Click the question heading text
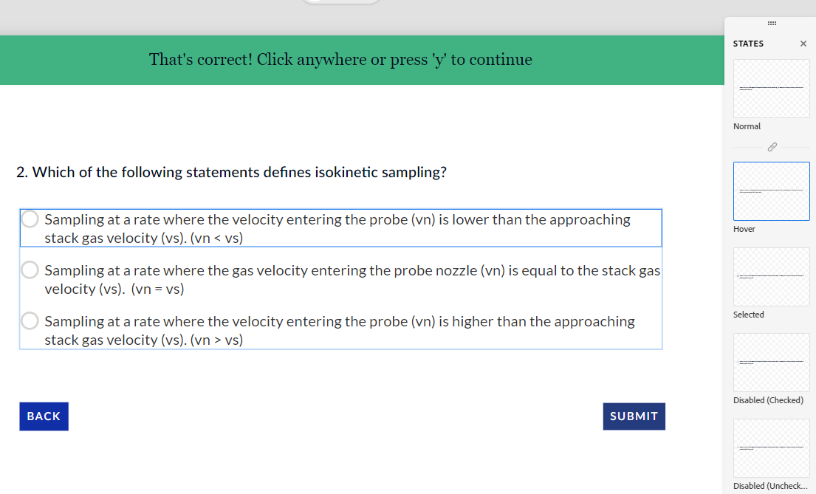Viewport: 816px width, 494px height. click(232, 171)
